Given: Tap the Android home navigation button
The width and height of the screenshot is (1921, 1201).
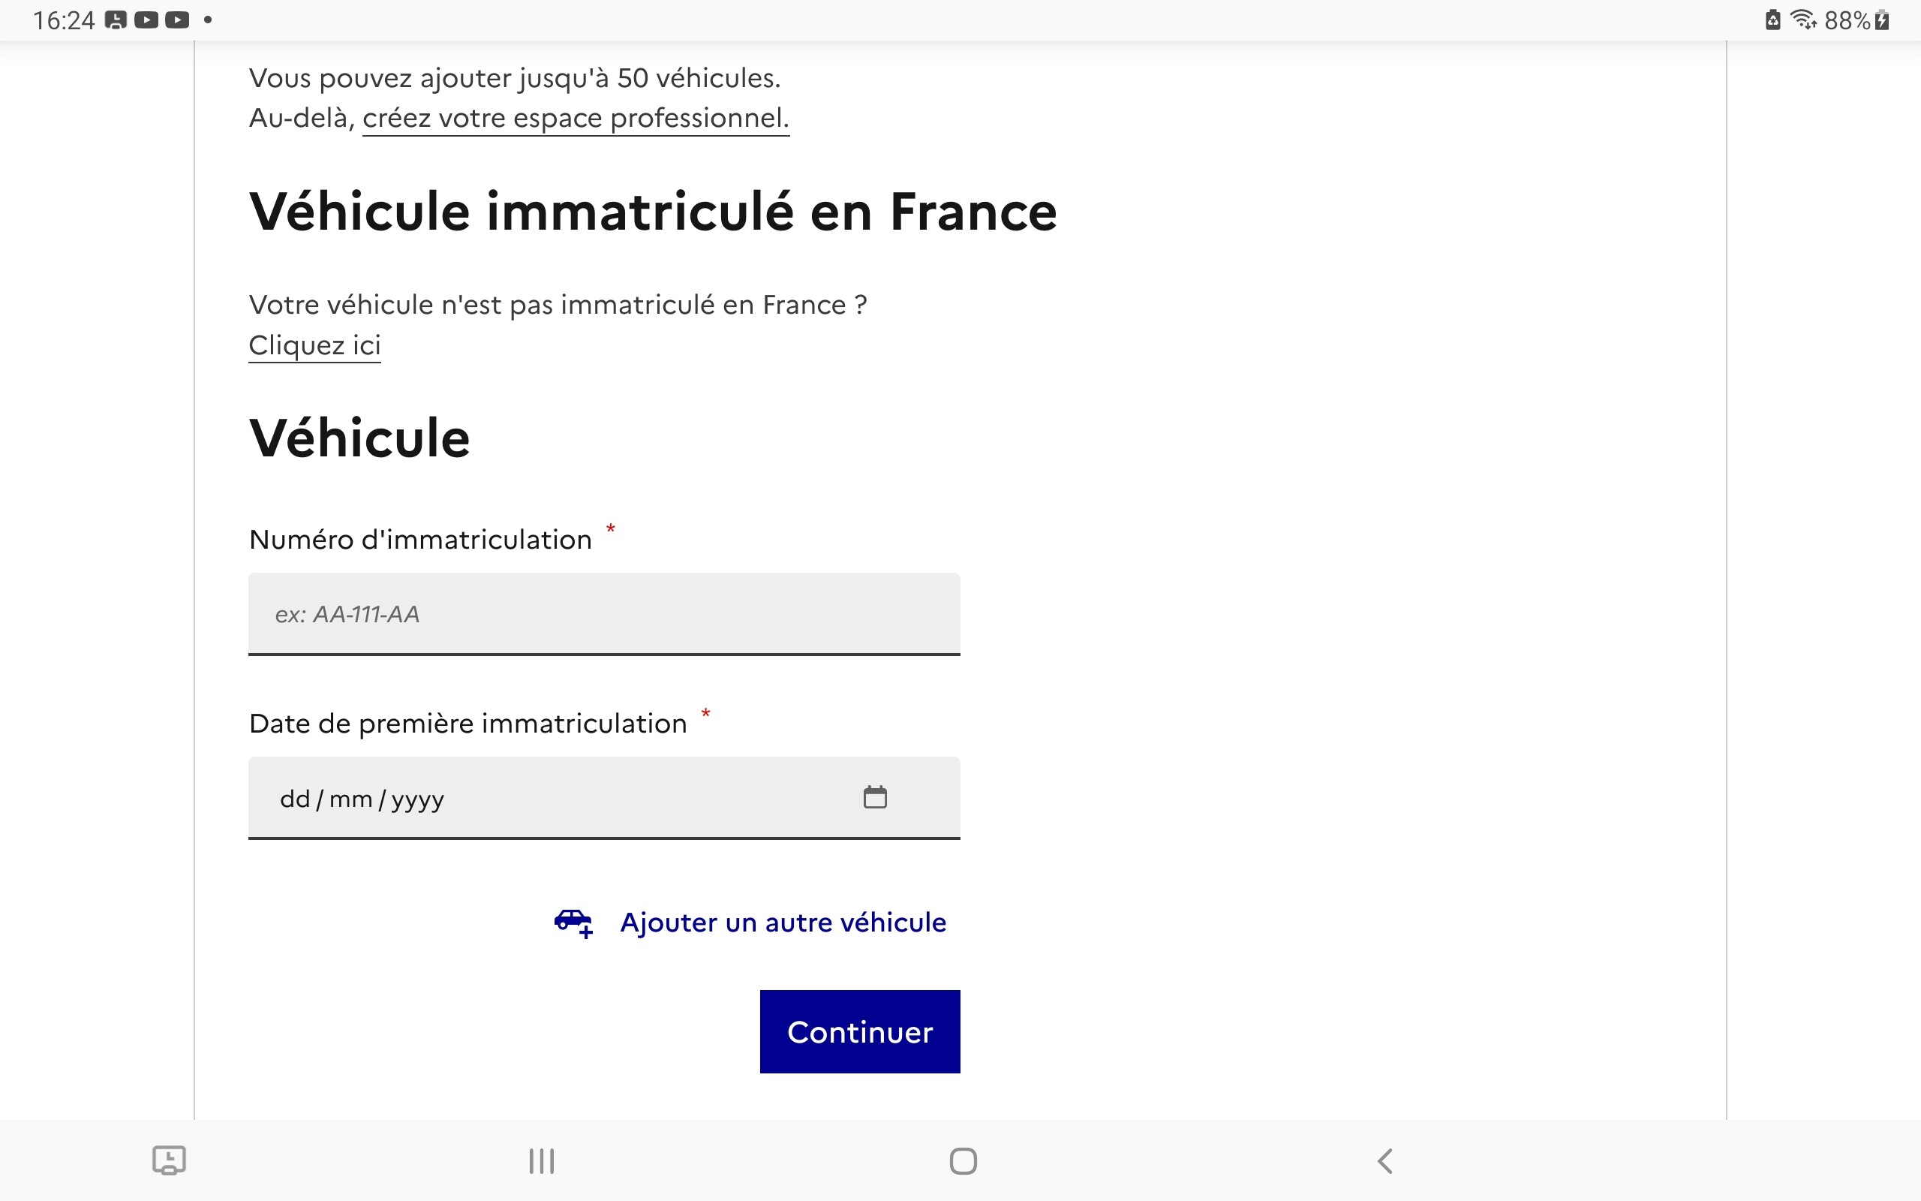Looking at the screenshot, I should pyautogui.click(x=963, y=1160).
